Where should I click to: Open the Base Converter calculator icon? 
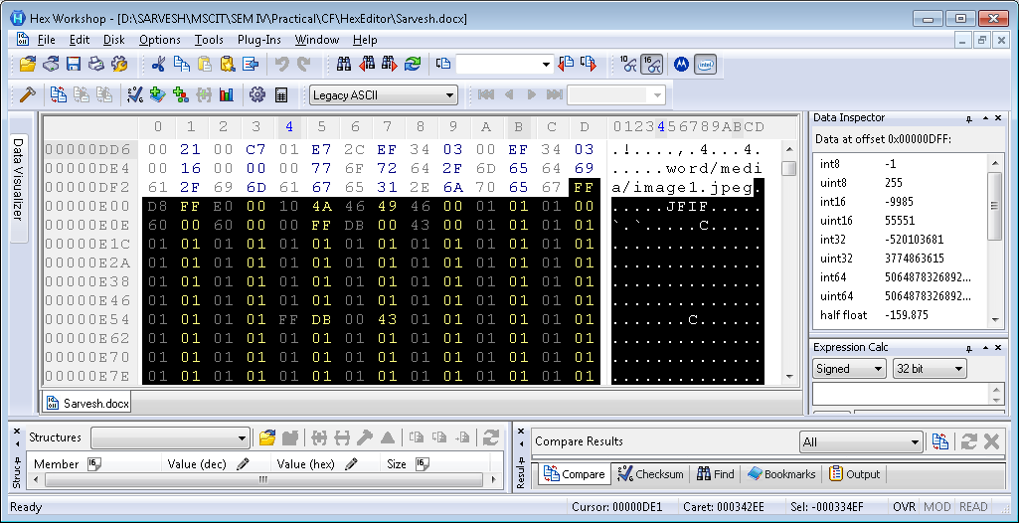tap(280, 94)
